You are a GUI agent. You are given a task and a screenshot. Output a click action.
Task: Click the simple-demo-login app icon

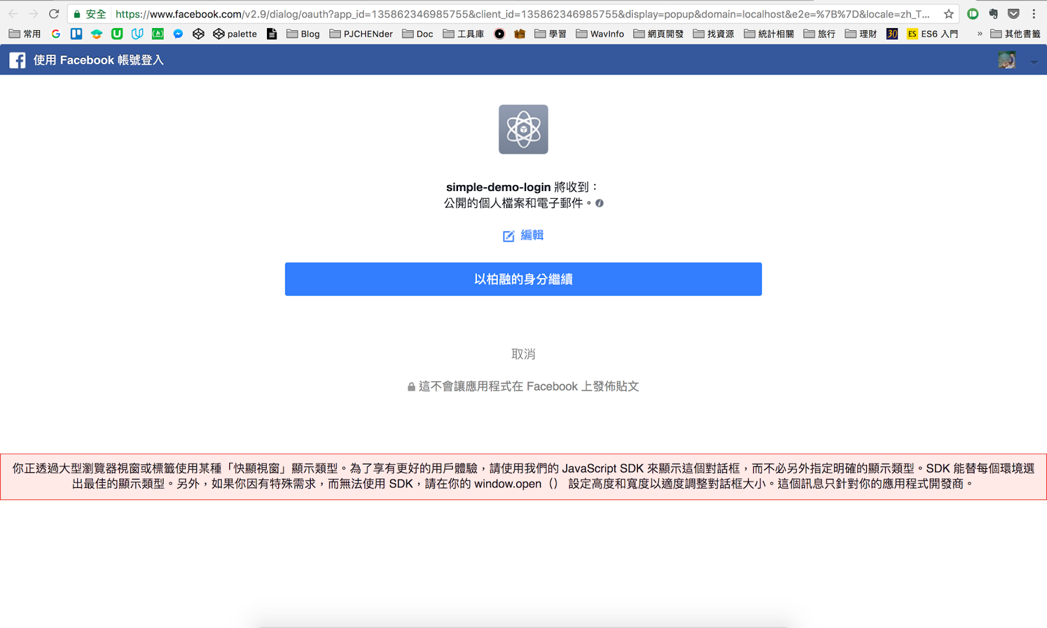tap(523, 130)
